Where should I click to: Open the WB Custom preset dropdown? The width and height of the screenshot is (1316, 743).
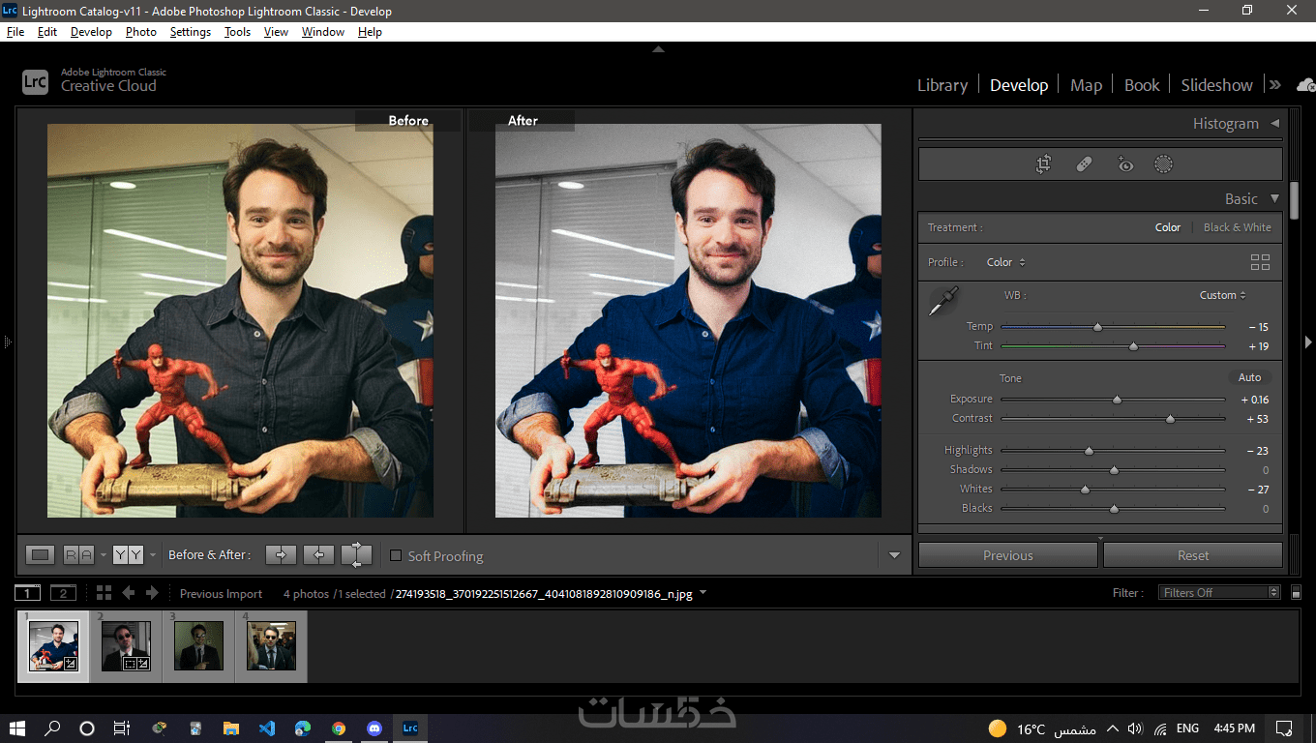pos(1223,295)
